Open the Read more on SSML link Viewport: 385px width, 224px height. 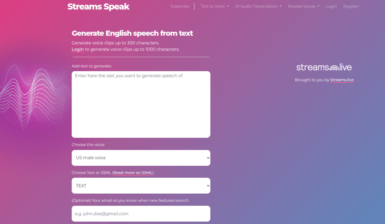(x=133, y=173)
